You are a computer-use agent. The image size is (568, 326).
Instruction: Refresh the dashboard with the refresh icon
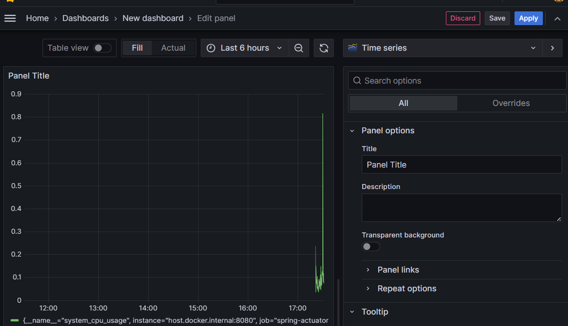(x=324, y=48)
